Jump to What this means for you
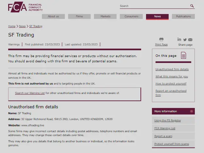 (172, 76)
